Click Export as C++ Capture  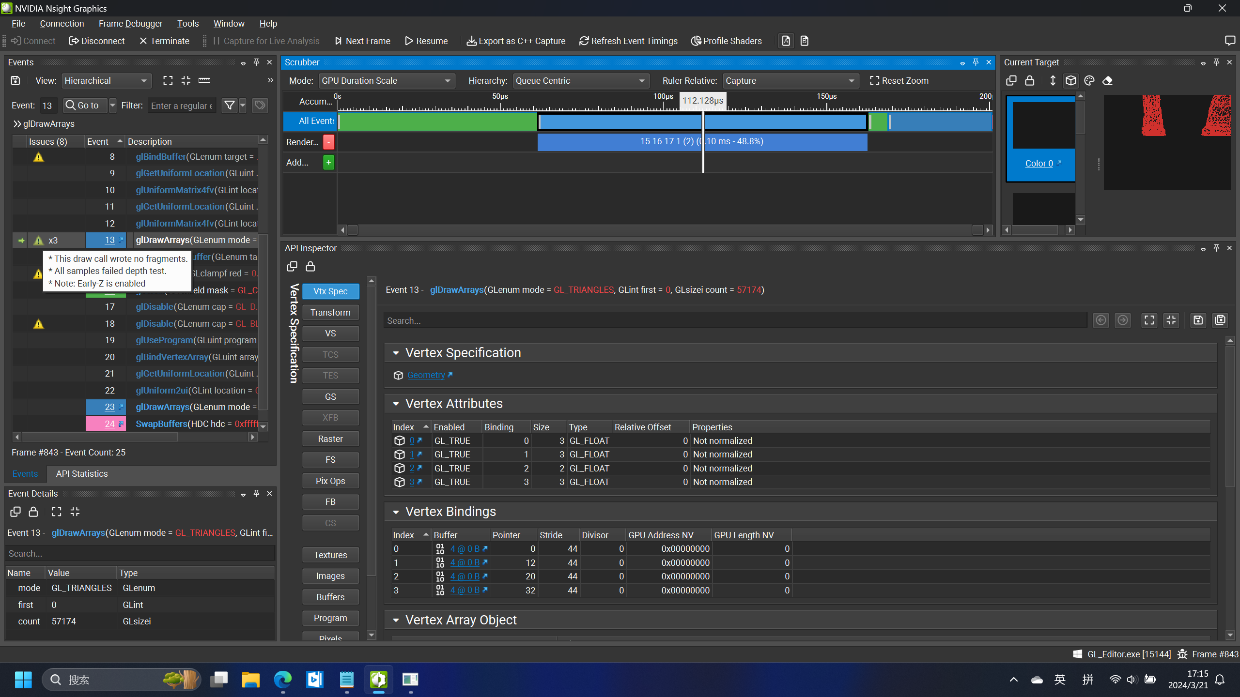[516, 41]
